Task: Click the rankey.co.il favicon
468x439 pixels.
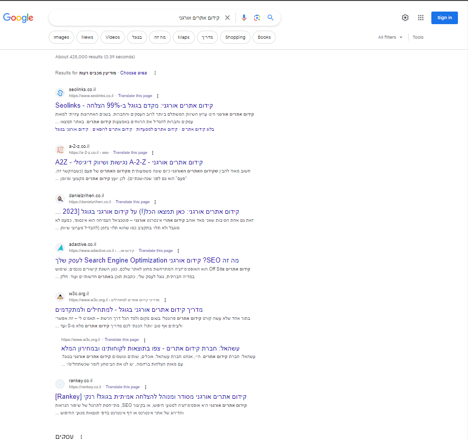Action: (60, 384)
